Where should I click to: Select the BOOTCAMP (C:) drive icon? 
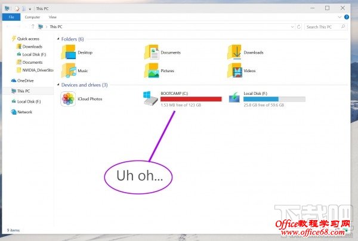(150, 98)
